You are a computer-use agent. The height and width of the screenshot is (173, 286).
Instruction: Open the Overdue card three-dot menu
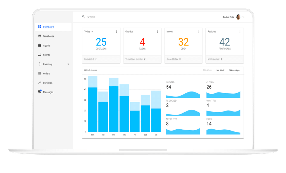click(158, 32)
